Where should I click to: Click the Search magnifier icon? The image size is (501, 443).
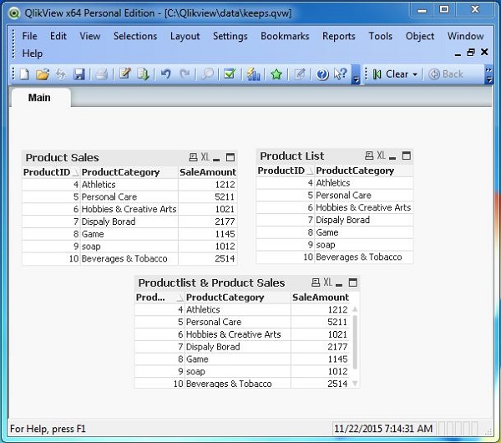pyautogui.click(x=207, y=74)
